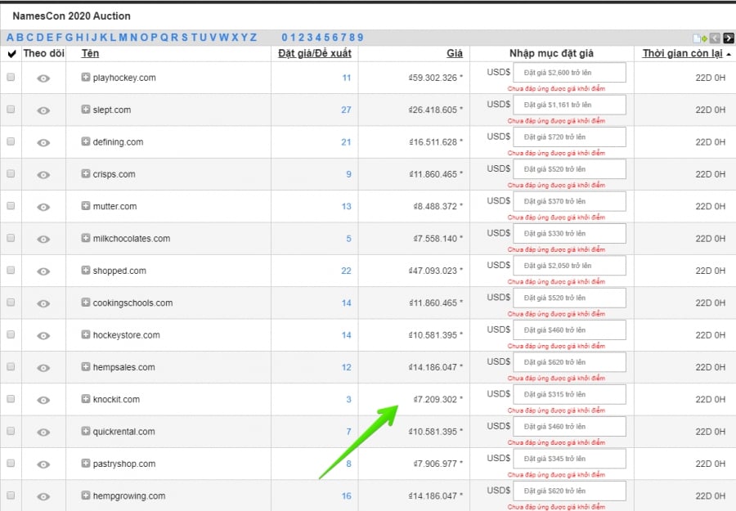Open the cookingschools.com domain link
The height and width of the screenshot is (511, 736).
(132, 303)
